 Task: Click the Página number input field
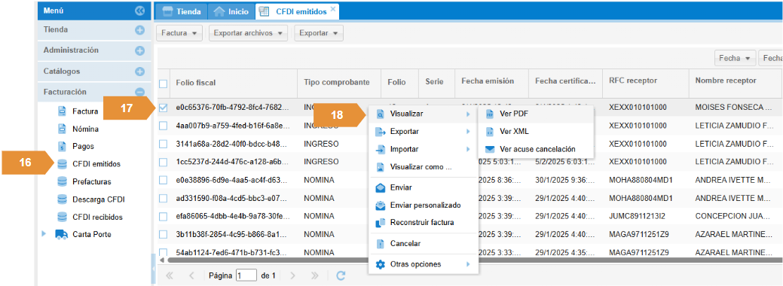[246, 275]
